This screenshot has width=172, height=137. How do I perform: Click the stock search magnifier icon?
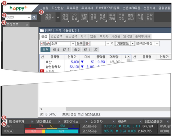(x=112, y=44)
